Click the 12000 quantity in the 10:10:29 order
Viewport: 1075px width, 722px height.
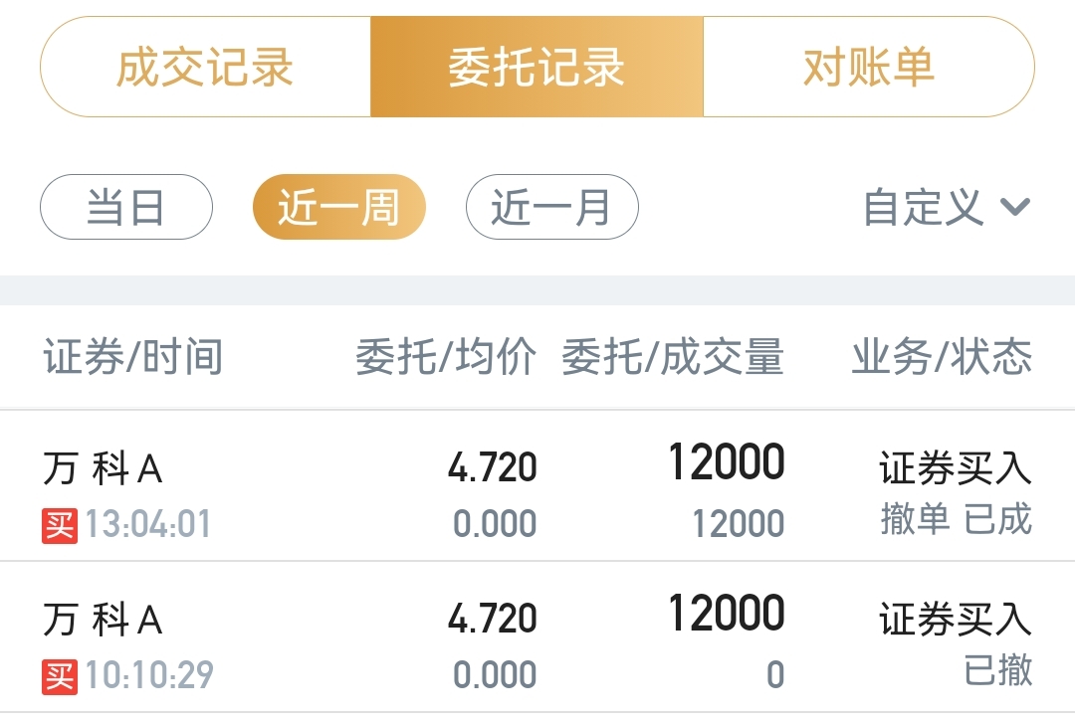727,614
